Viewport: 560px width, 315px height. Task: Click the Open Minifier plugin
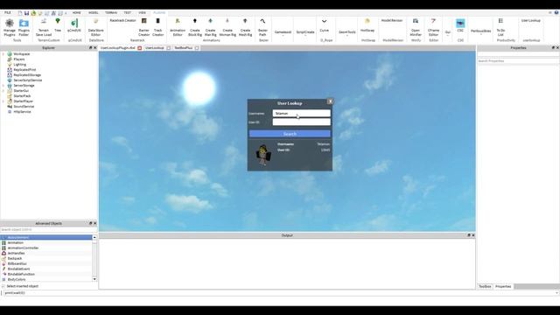tap(416, 27)
